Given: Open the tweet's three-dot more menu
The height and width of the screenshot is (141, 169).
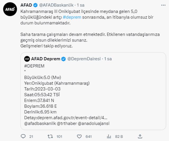Looking at the screenshot, I should (x=164, y=5).
